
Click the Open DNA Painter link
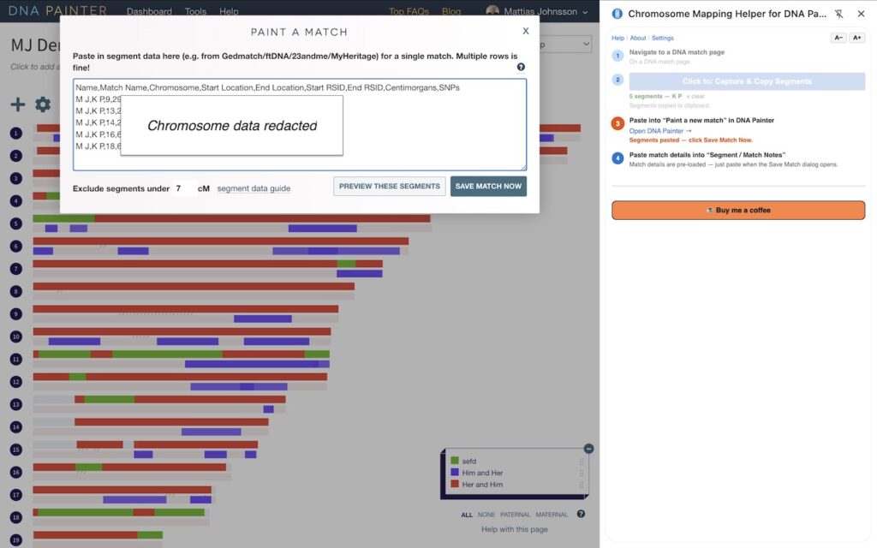point(660,131)
